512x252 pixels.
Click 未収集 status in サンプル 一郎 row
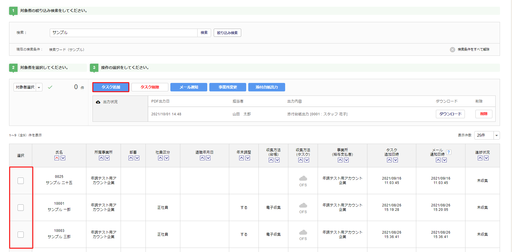tap(482, 208)
